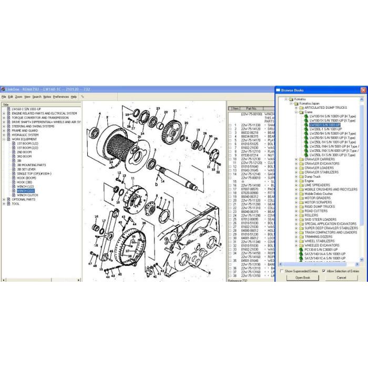Click the LinkOne app icon in title bar
Viewport: 368px width, 368px height.
pyautogui.click(x=3, y=89)
